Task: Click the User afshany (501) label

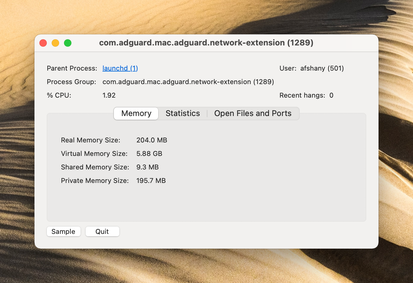Action: (311, 68)
